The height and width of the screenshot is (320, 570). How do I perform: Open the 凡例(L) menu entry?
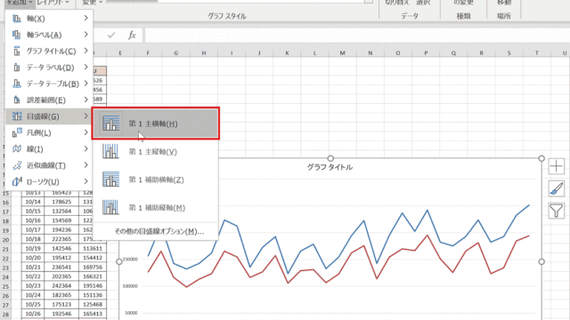(49, 132)
